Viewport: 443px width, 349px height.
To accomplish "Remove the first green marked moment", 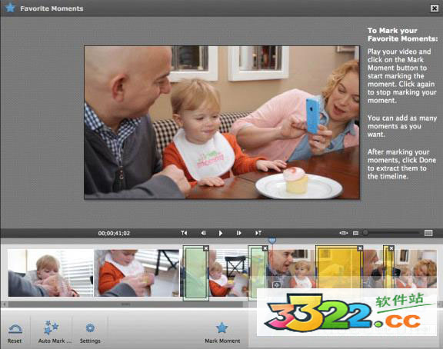I will coord(206,248).
